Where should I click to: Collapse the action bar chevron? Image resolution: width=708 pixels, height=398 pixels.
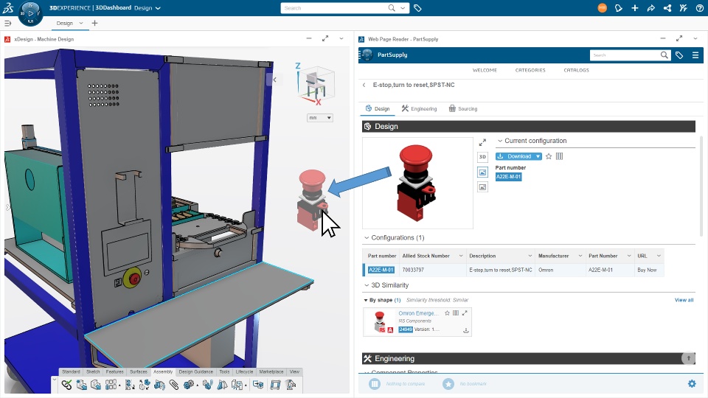point(55,380)
